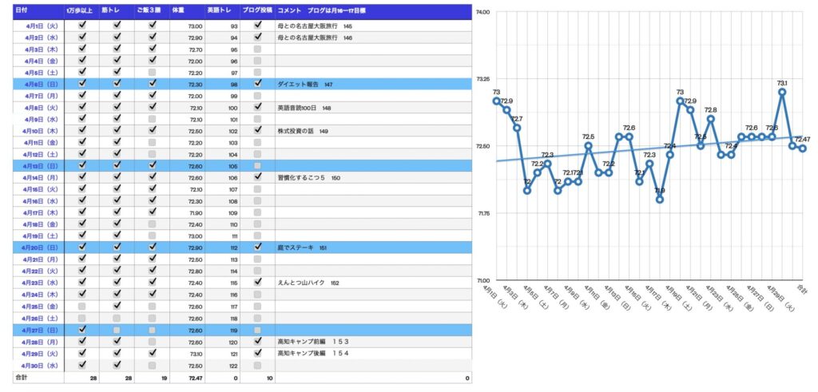Image resolution: width=818 pixels, height=392 pixels.
Task: Select comment cell 習慣化するこつ5 150
Action: pyautogui.click(x=374, y=178)
